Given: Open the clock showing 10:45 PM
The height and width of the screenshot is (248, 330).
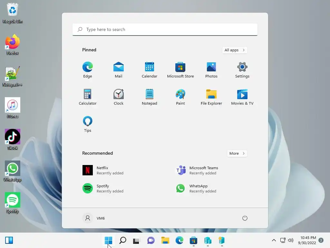Looking at the screenshot, I should coord(307,240).
